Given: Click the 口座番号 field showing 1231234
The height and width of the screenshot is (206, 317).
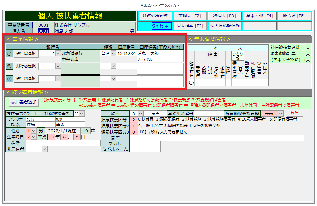Looking at the screenshot, I should 127,54.
